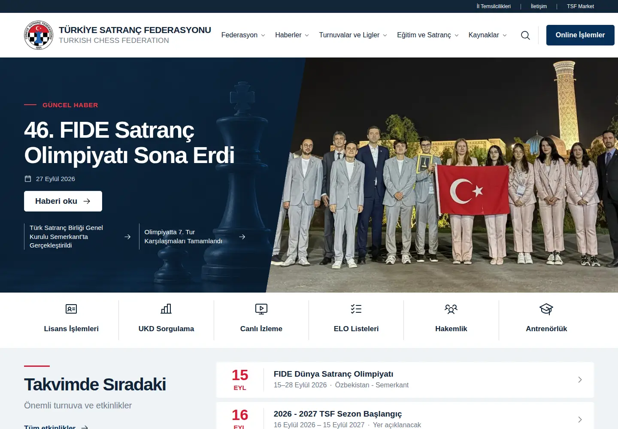The height and width of the screenshot is (429, 618).
Task: Click the Antrenörlük graduation cap icon
Action: pyautogui.click(x=546, y=309)
